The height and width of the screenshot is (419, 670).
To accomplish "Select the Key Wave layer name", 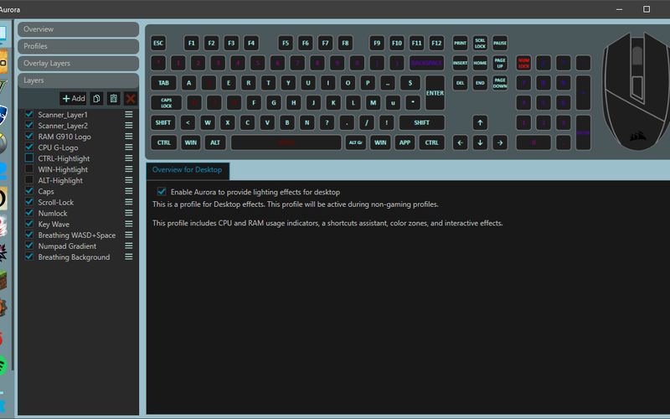I will (x=54, y=224).
